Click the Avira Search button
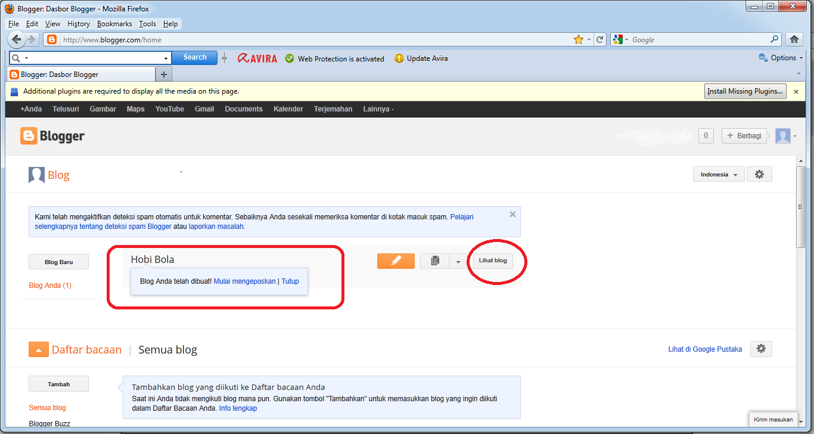Screen dimensions: 814x434 point(195,57)
